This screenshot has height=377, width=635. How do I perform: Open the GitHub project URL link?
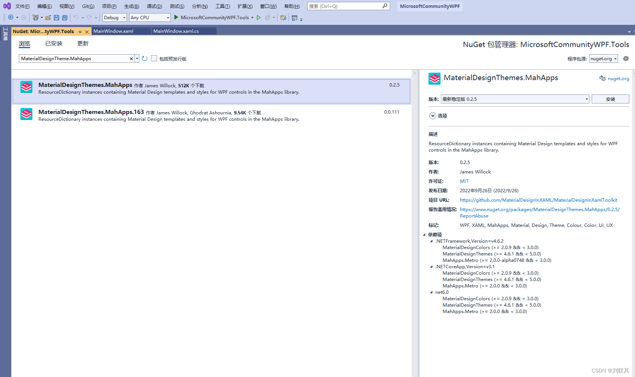[x=539, y=200]
